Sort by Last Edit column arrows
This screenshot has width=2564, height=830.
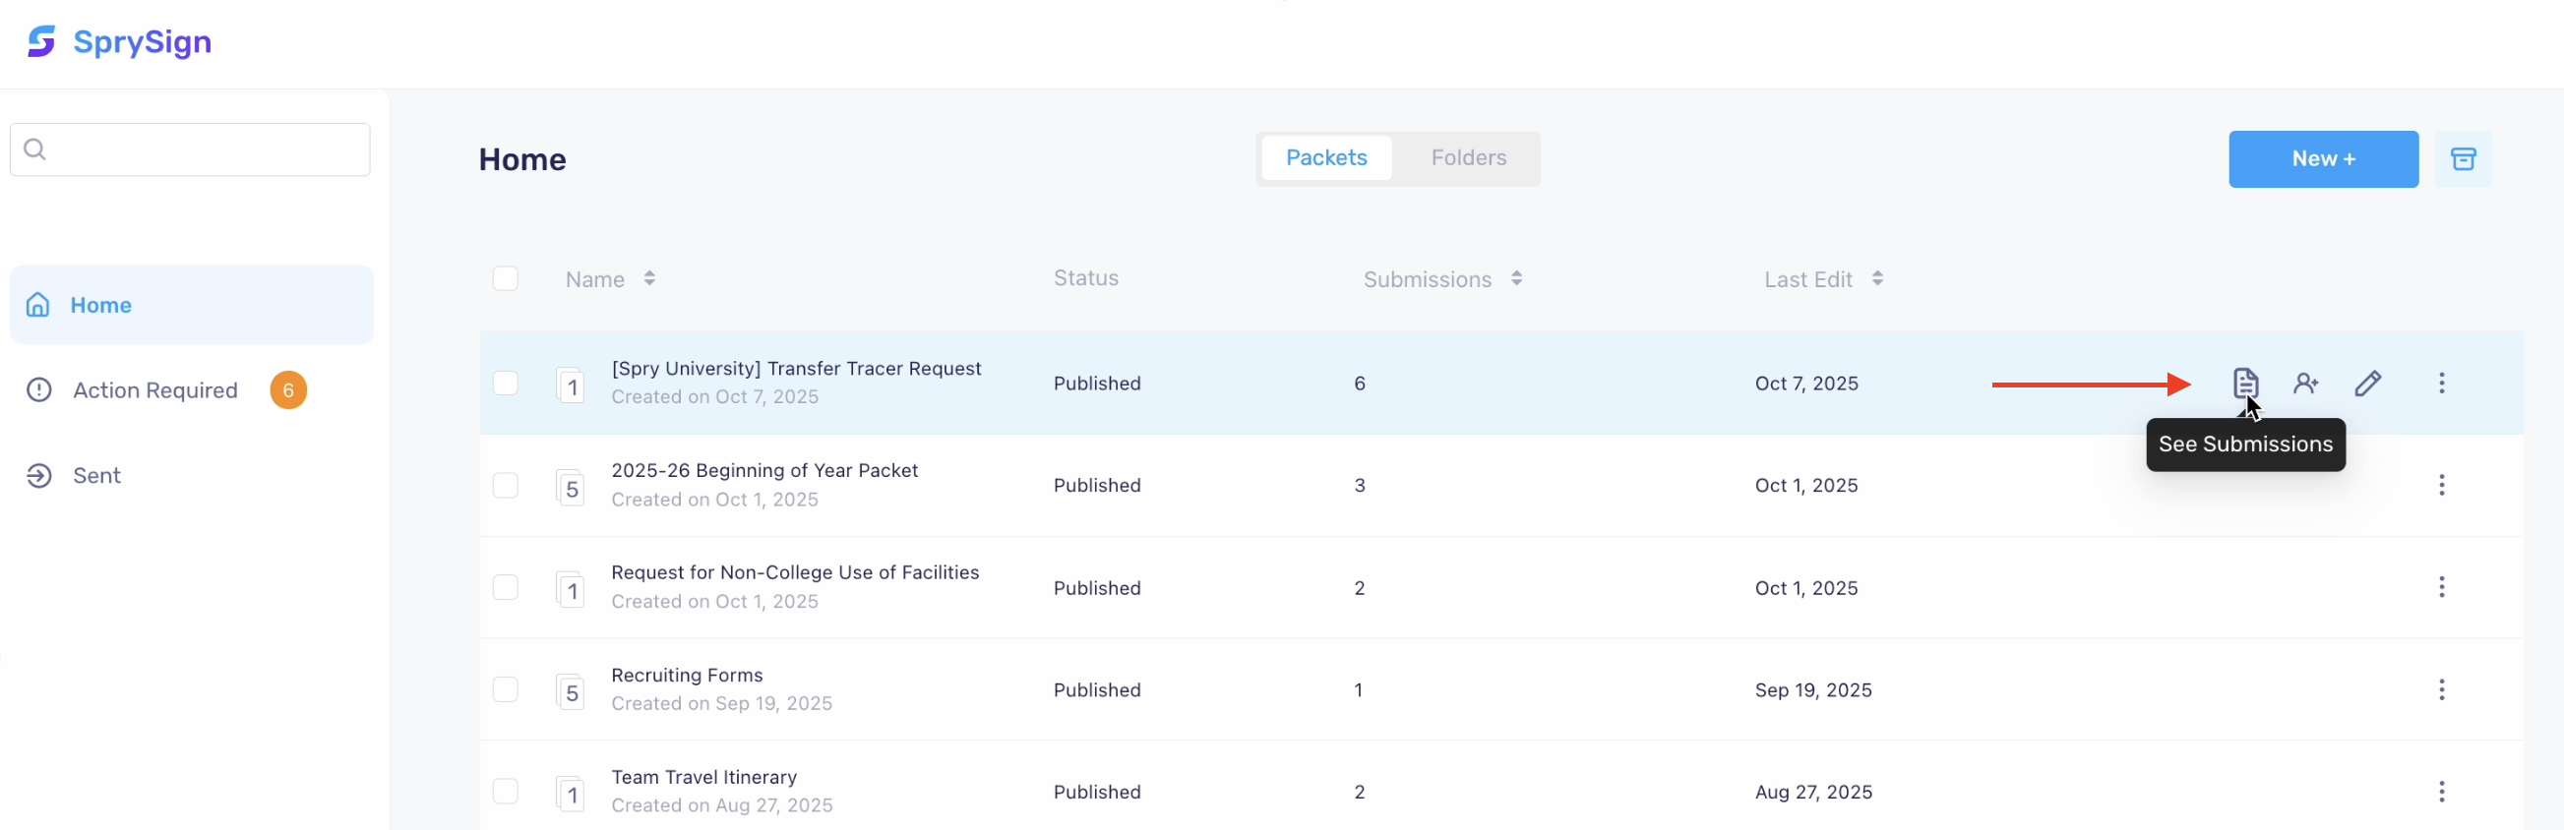tap(1877, 278)
